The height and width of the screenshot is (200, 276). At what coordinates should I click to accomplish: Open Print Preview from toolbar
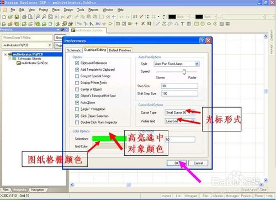coord(30,17)
